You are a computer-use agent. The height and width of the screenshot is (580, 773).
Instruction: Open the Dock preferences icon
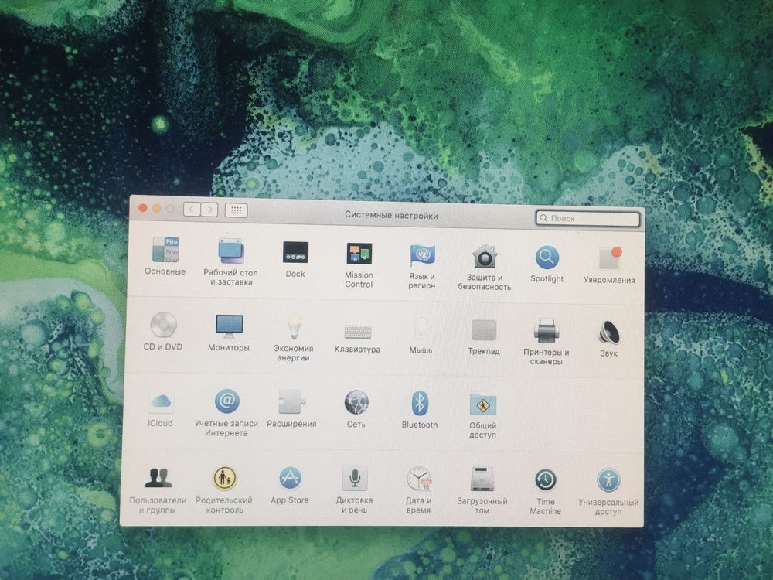click(x=295, y=252)
